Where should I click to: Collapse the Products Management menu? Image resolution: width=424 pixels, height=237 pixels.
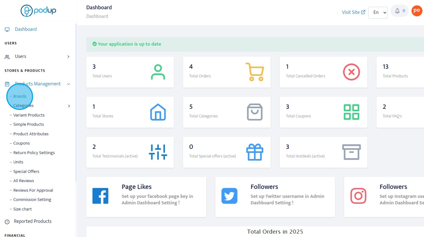pyautogui.click(x=69, y=84)
